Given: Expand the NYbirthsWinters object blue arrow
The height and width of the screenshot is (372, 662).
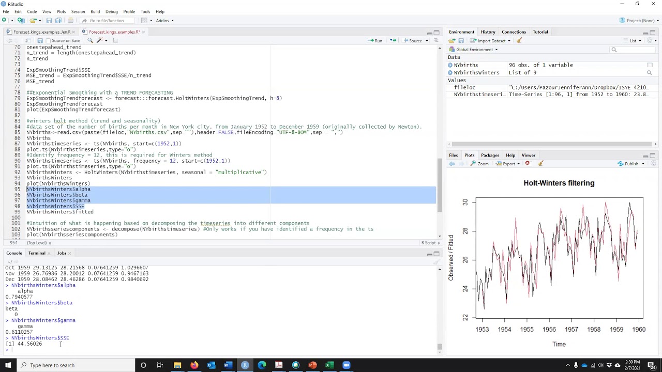Looking at the screenshot, I should pos(450,73).
